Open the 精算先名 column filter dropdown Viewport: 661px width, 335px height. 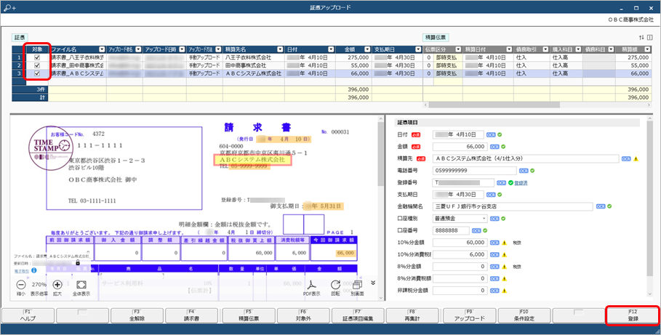tap(281, 49)
